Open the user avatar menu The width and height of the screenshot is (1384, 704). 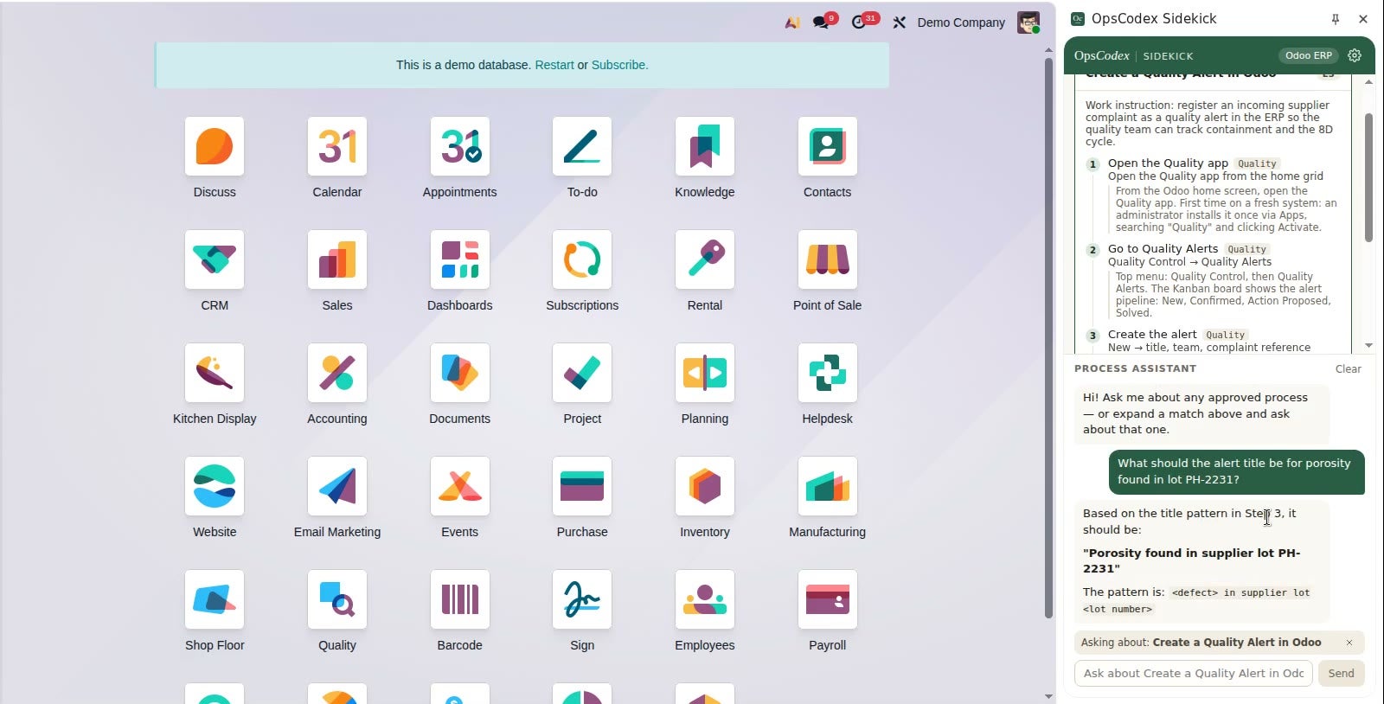(1028, 22)
